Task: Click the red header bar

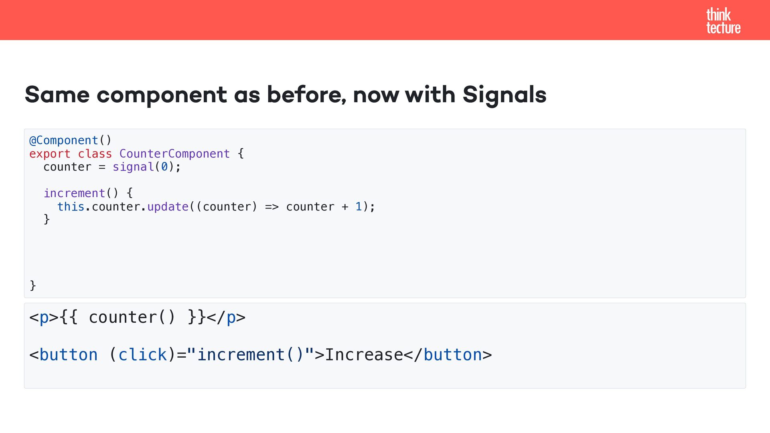Action: pos(361,20)
